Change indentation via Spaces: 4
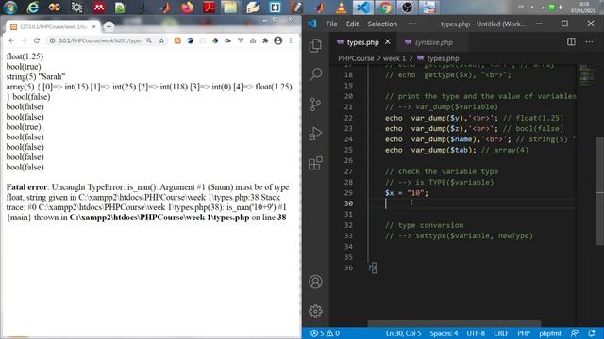Screen dimensions: 604x339 coord(444,333)
